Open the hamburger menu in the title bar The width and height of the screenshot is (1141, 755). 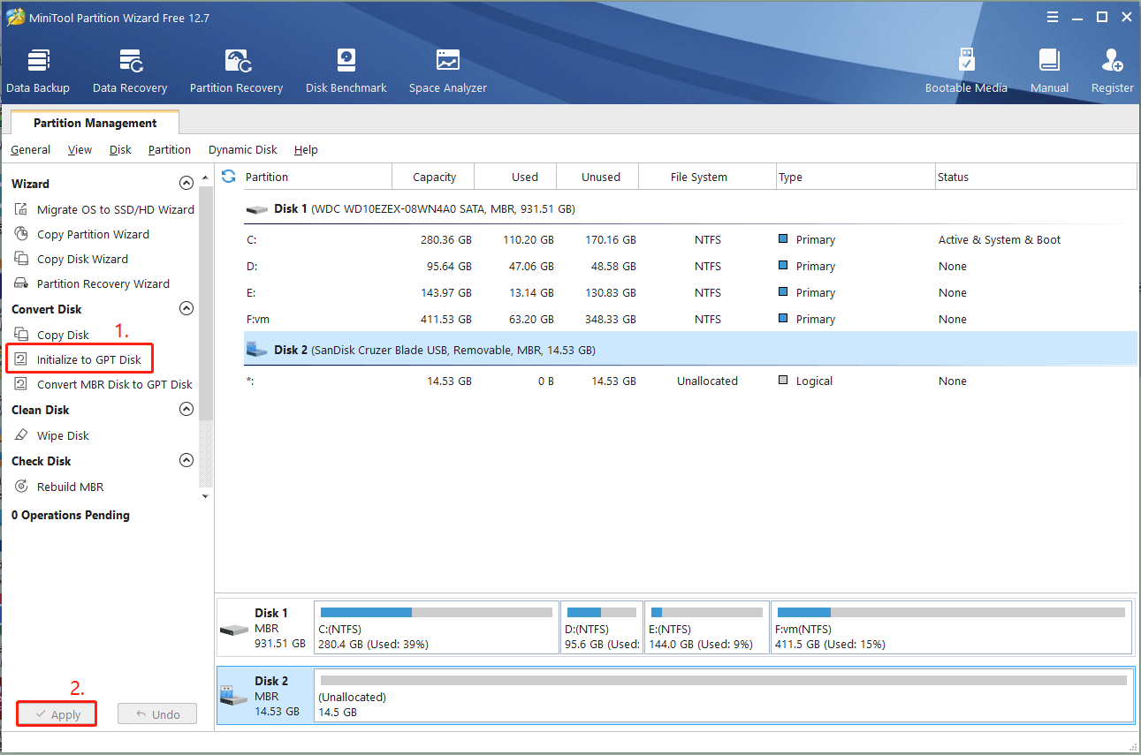[1052, 16]
